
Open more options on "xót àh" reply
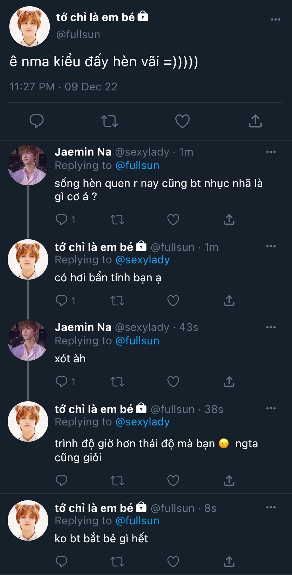click(271, 327)
